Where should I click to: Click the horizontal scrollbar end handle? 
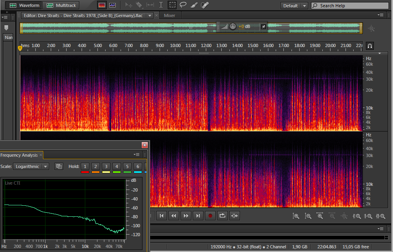(386, 237)
